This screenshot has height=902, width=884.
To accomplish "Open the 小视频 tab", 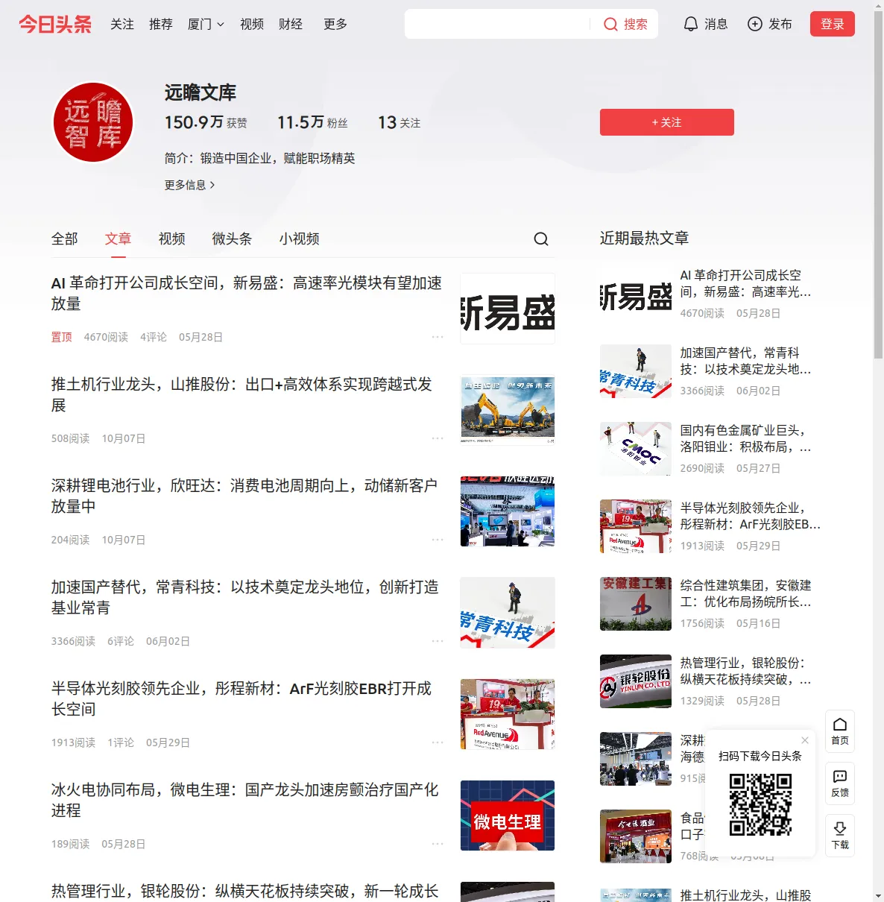I will (300, 239).
